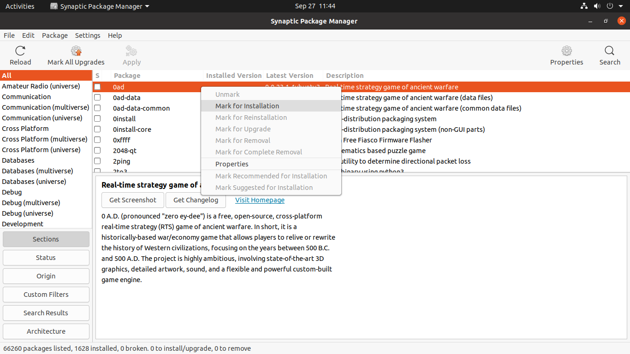Viewport: 630px width, 354px height.
Task: Click the Get Changelog button
Action: 196,200
